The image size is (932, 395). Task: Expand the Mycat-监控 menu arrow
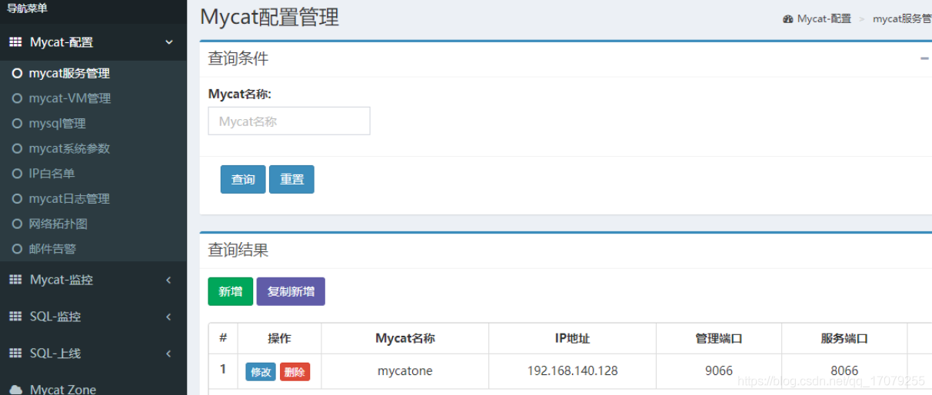(x=168, y=280)
